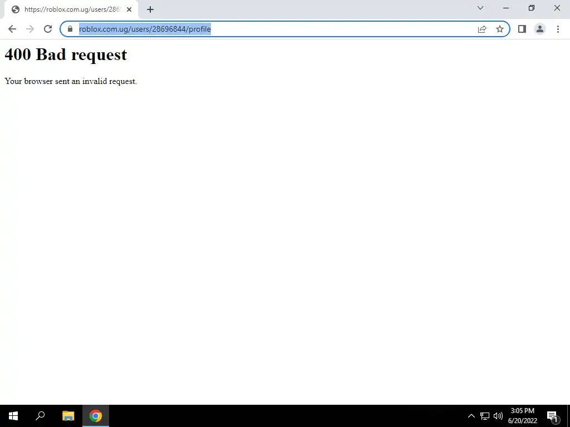Restore down the Chrome window
Viewport: 570px width, 427px height.
[532, 8]
